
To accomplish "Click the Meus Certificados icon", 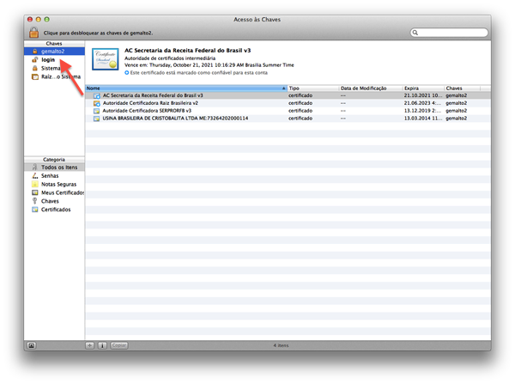I will click(35, 192).
